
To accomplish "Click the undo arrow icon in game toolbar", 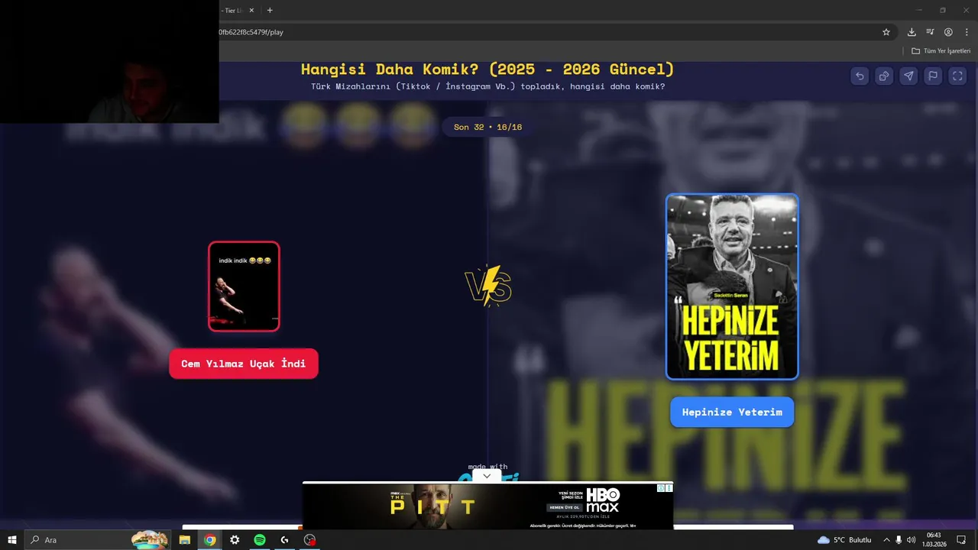I will pos(860,76).
